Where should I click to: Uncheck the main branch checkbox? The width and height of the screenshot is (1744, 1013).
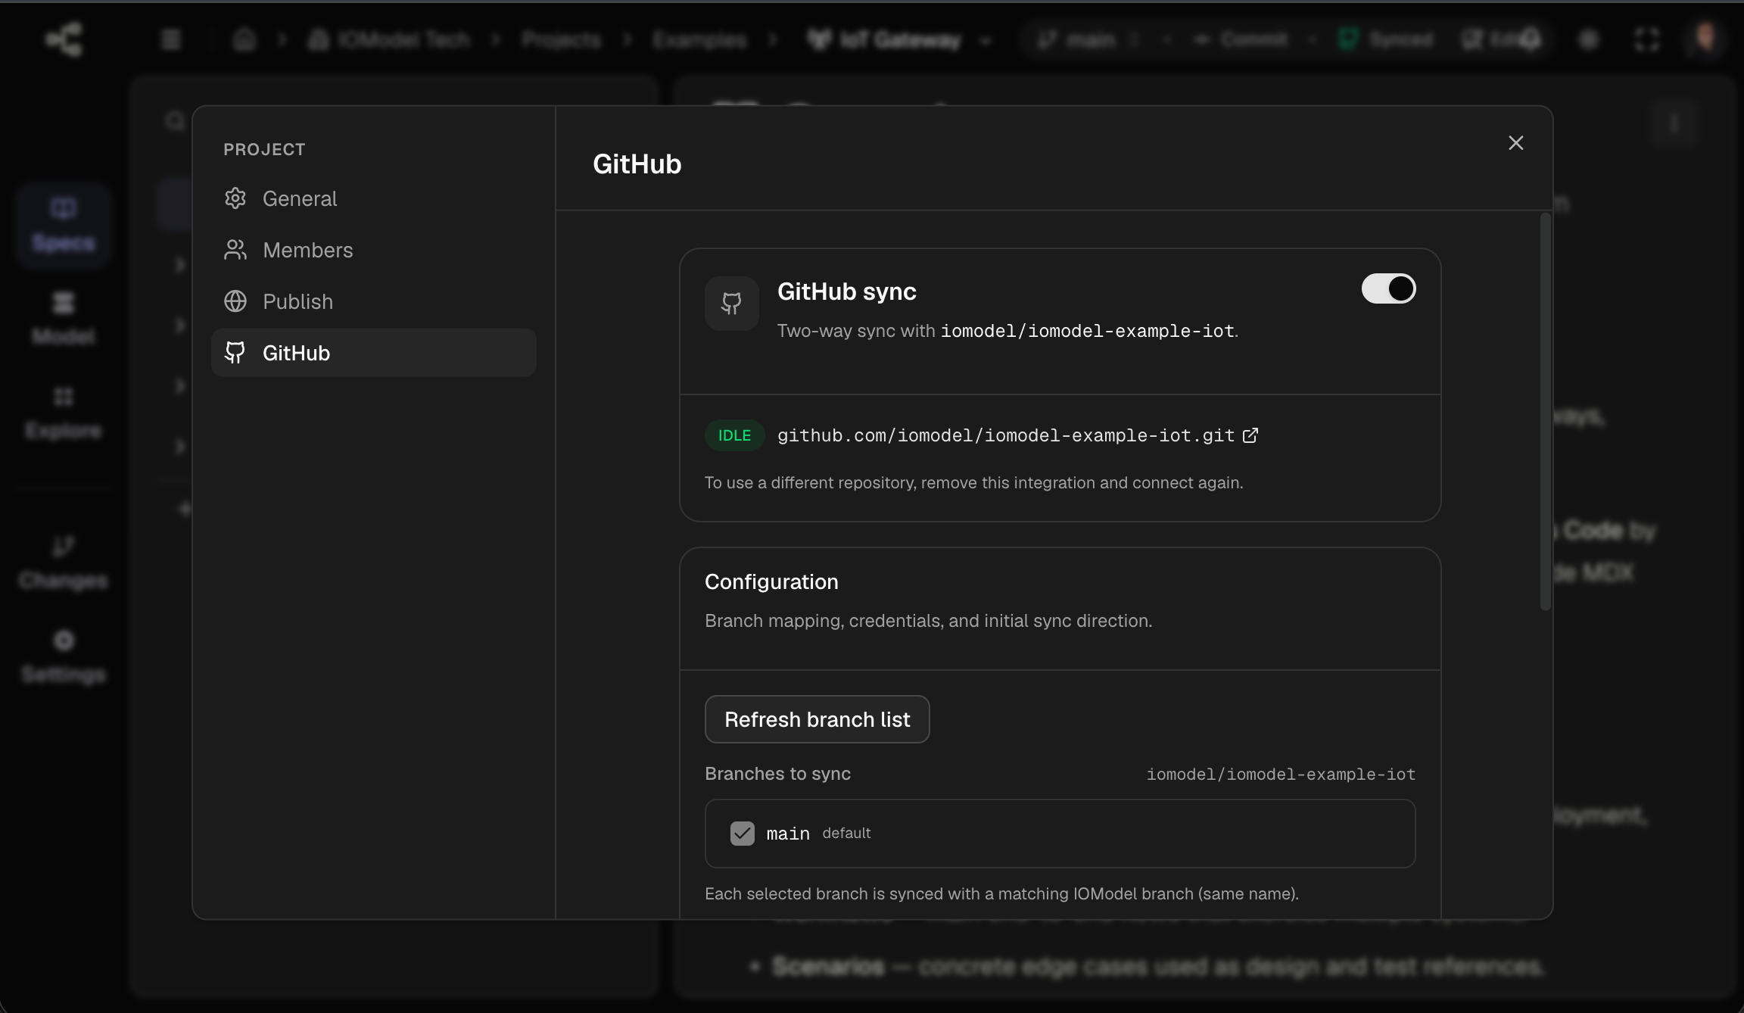[742, 834]
